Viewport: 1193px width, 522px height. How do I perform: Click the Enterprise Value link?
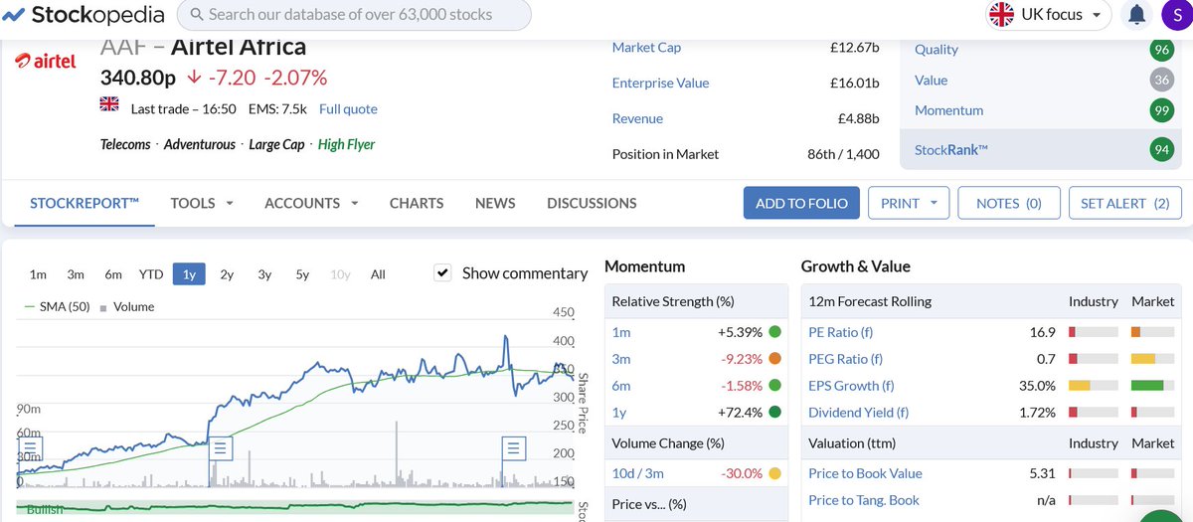tap(661, 84)
